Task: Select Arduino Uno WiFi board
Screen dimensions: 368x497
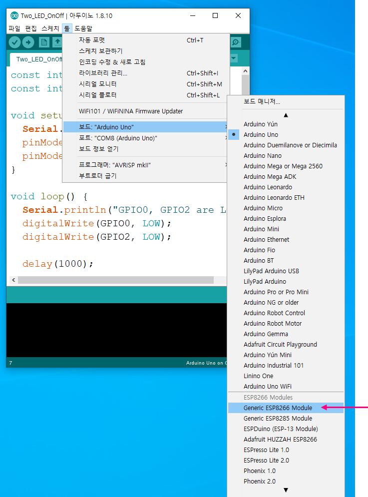Action: (x=286, y=386)
